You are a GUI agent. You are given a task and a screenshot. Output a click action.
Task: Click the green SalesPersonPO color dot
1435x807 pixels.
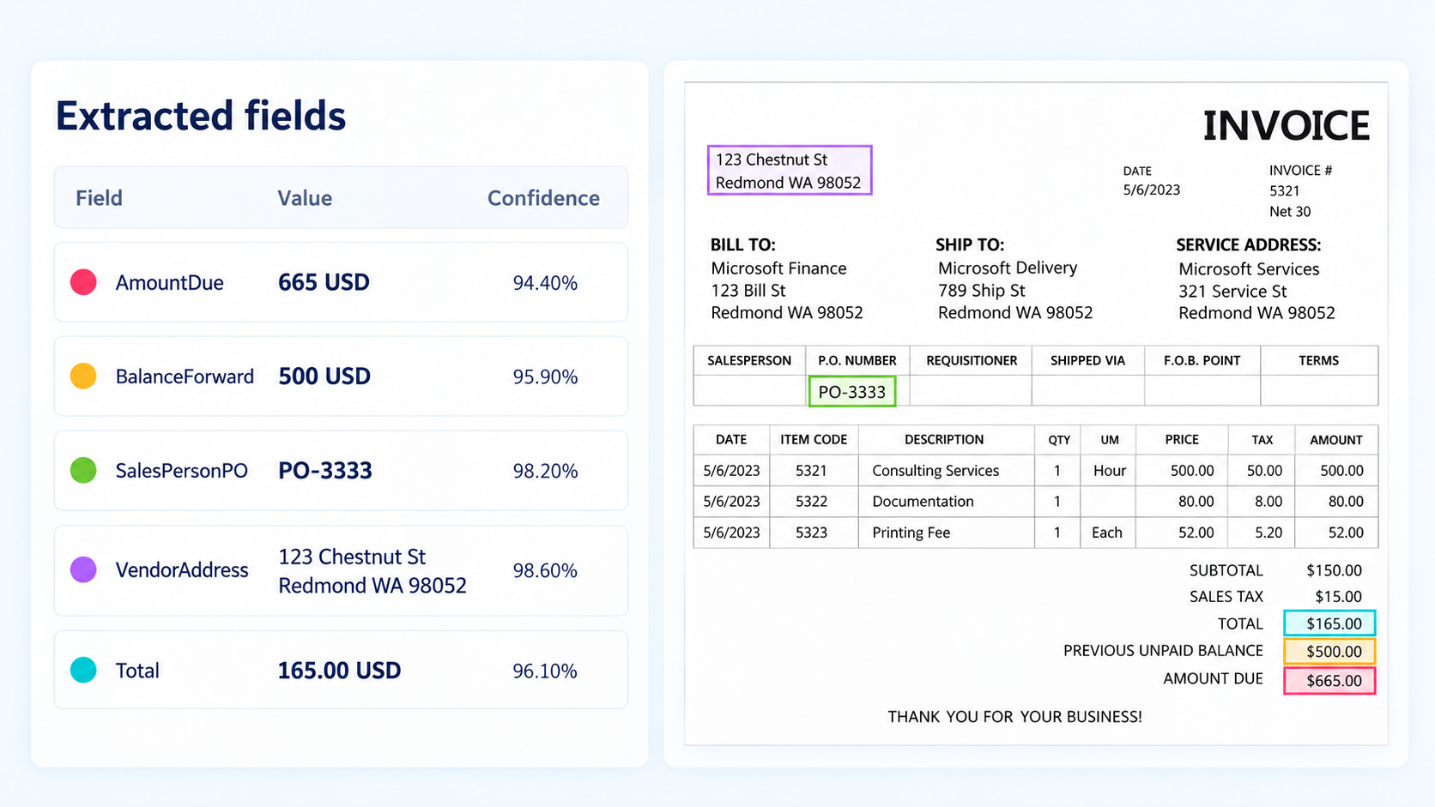point(83,470)
